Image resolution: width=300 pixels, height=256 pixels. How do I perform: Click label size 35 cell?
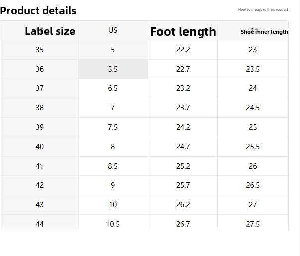click(40, 50)
